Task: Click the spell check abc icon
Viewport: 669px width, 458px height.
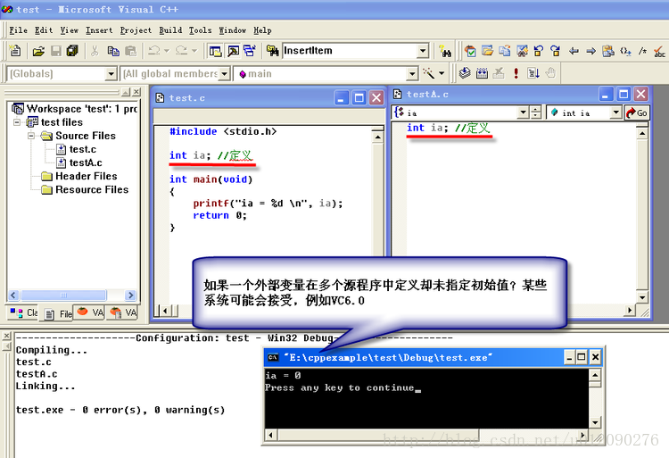Action: point(659,52)
